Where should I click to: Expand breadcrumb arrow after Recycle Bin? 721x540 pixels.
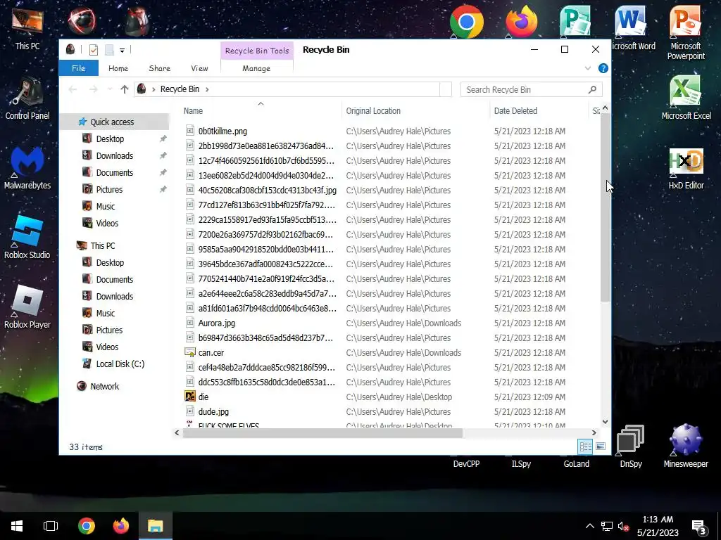tap(207, 89)
